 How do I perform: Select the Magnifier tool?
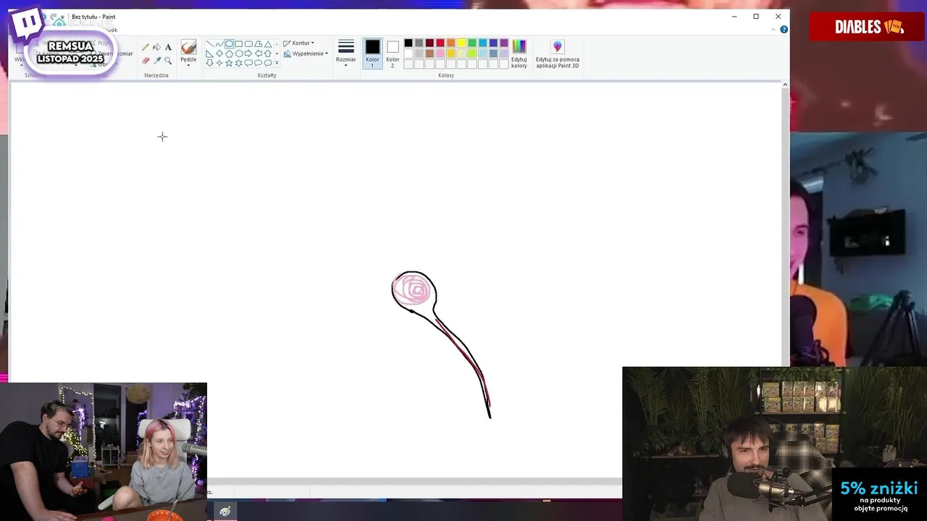point(168,61)
